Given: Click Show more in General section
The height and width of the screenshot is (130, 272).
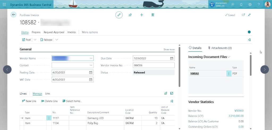Looking at the screenshot, I should pyautogui.click(x=169, y=50).
